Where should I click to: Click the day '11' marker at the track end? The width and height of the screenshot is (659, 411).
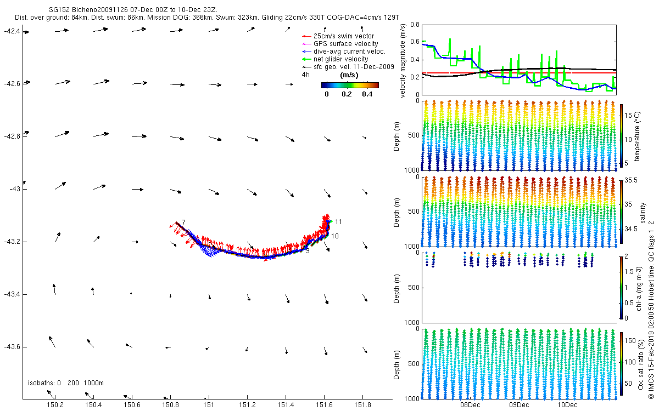[338, 221]
